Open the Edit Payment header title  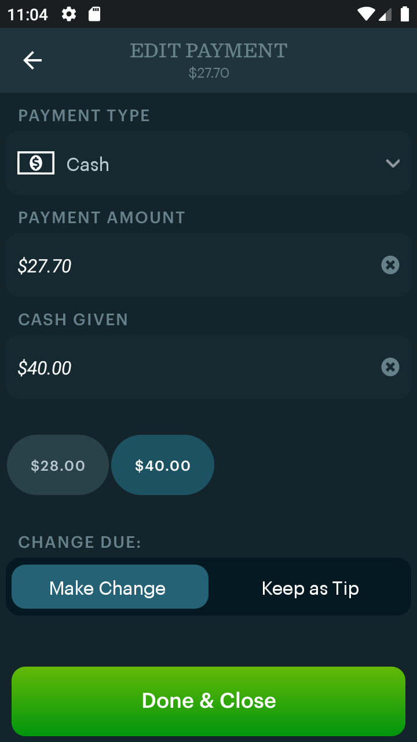[x=209, y=50]
